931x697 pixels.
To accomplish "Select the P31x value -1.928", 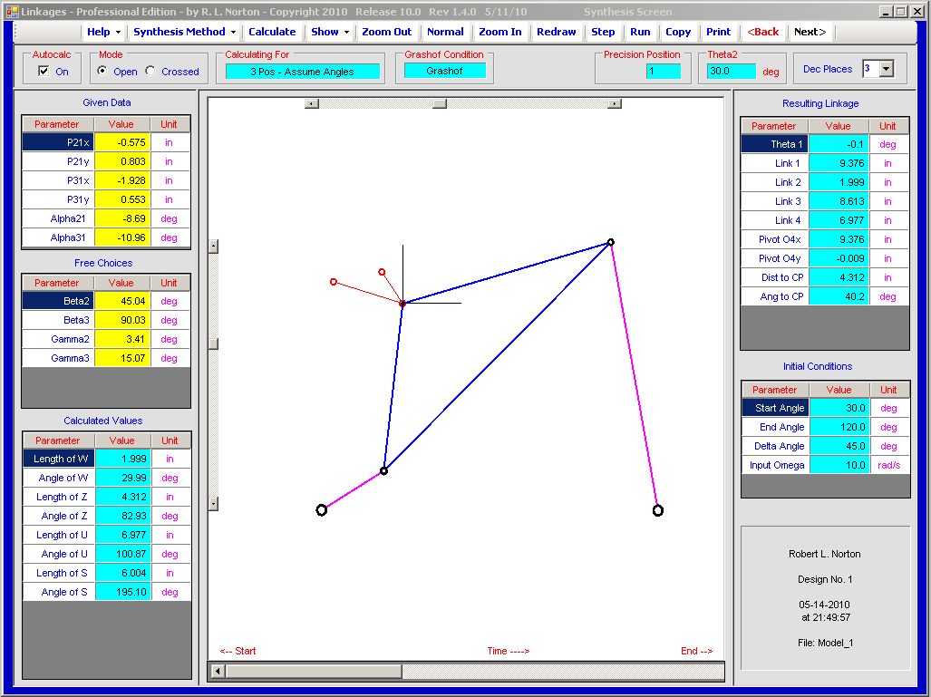I will [x=121, y=180].
